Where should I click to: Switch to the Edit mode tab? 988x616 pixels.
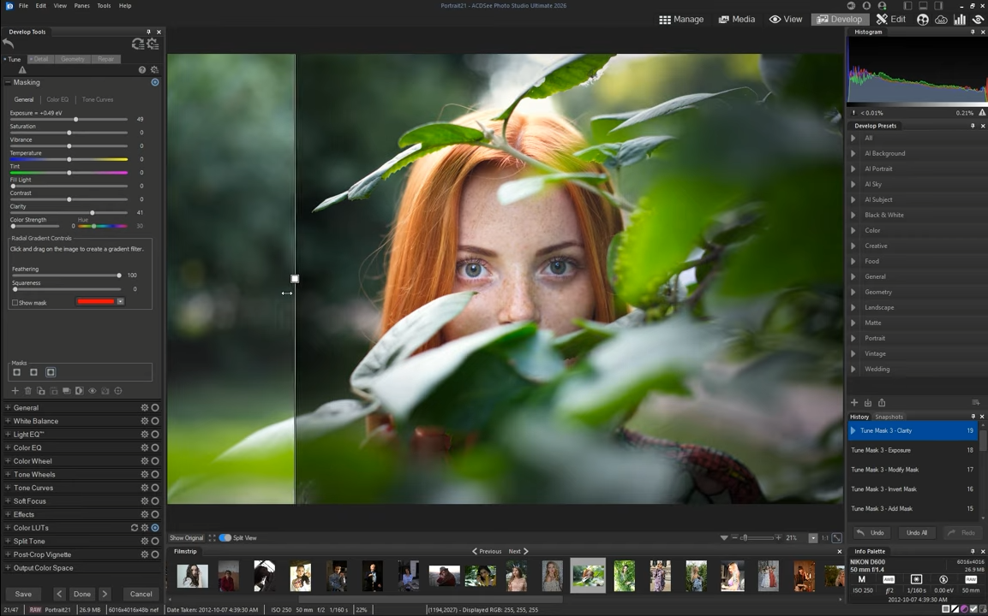tap(890, 20)
